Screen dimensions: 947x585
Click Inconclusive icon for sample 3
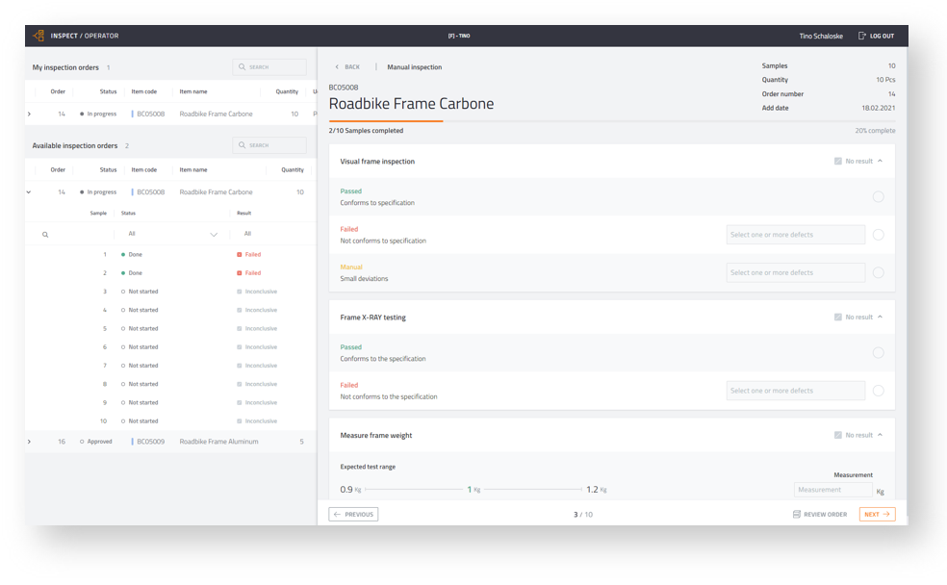click(x=240, y=292)
